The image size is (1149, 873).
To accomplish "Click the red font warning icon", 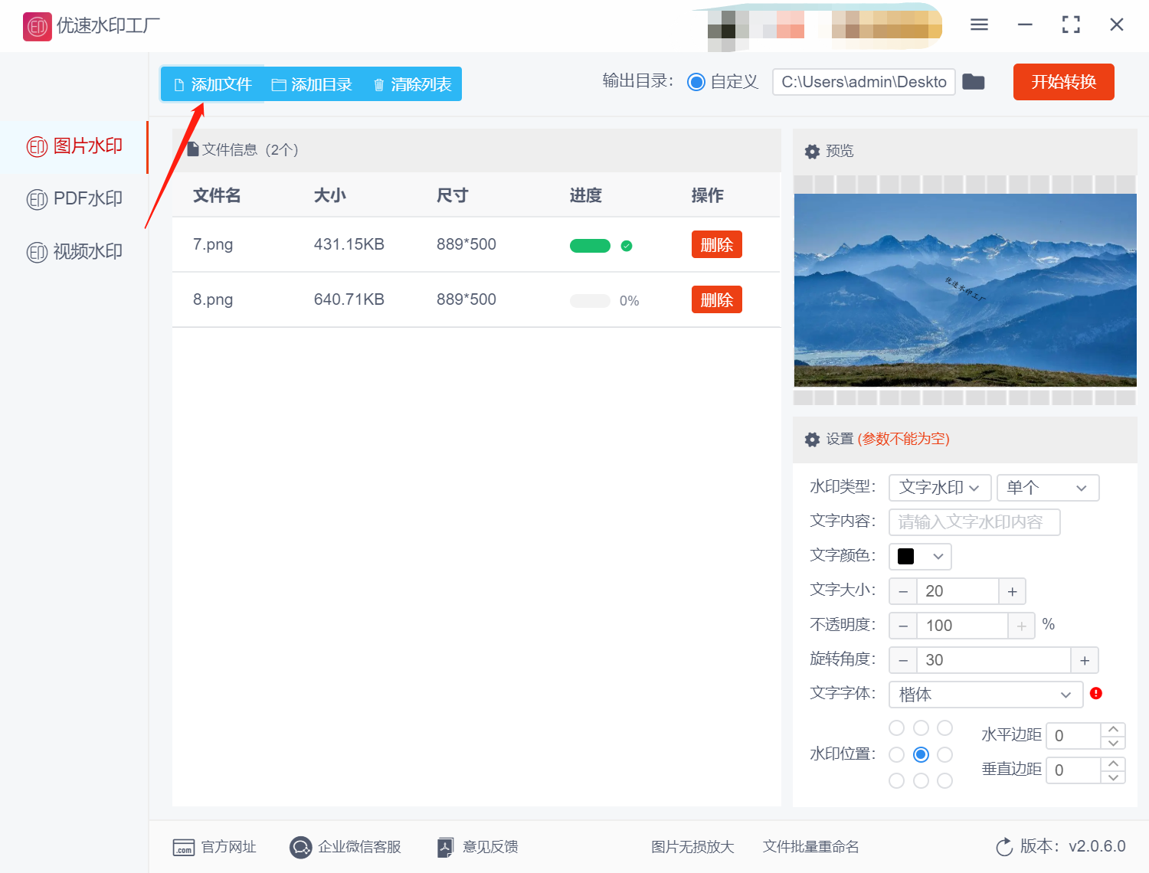I will click(1096, 693).
